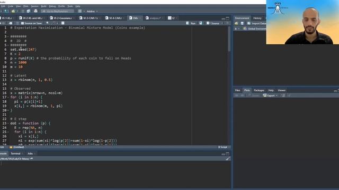Switch to the Viewer tab
The image size is (339, 190).
[x=281, y=90]
